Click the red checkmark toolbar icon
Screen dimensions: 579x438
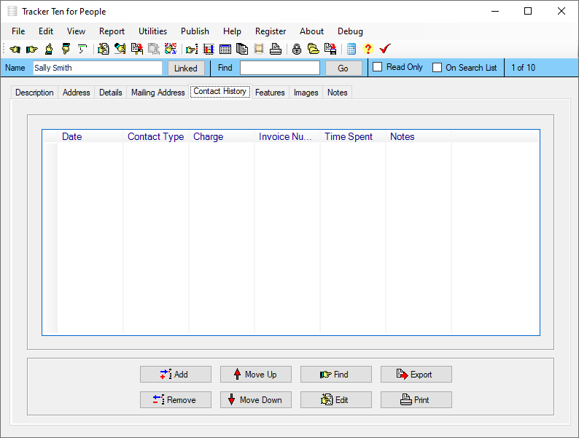click(385, 49)
